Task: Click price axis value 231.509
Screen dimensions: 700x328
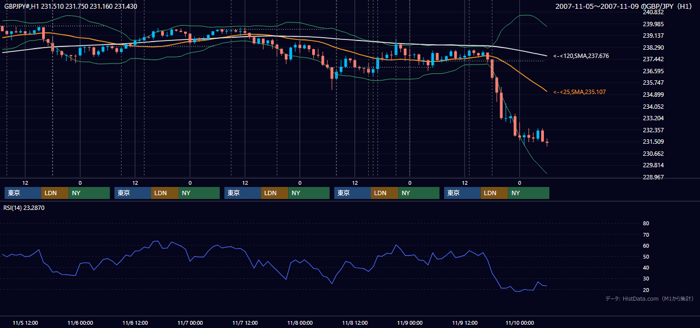Action: [653, 142]
